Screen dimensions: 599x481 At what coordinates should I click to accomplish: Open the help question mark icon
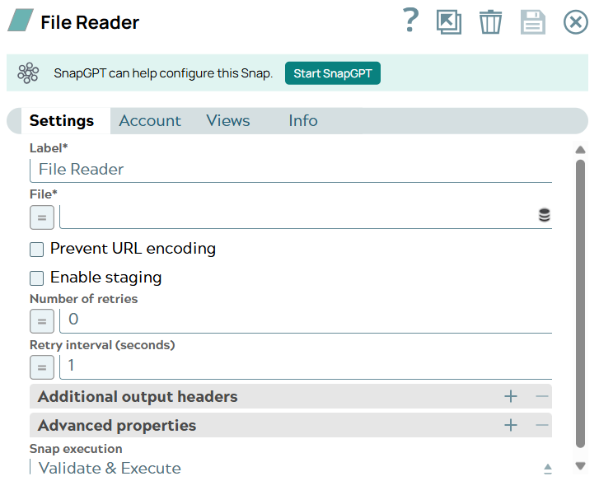click(x=410, y=21)
